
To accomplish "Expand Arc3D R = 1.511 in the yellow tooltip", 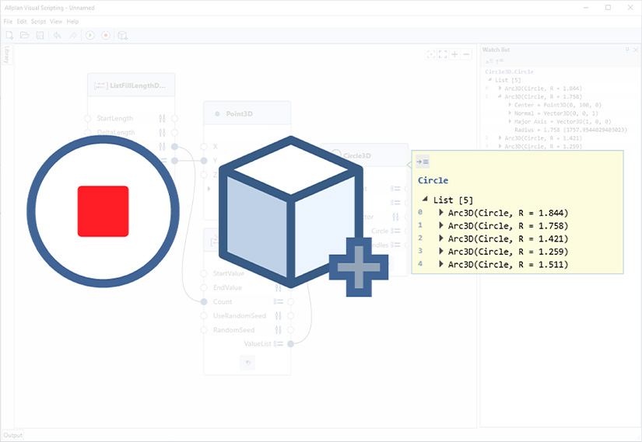I will click(441, 264).
